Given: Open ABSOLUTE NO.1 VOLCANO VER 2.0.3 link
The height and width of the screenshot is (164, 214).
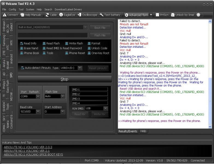Looking at the screenshot, I should click(28, 147).
